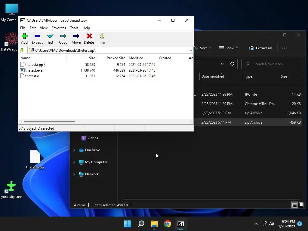
Task: Click the Copy toolbar icon in 7-Zip
Action: (63, 38)
